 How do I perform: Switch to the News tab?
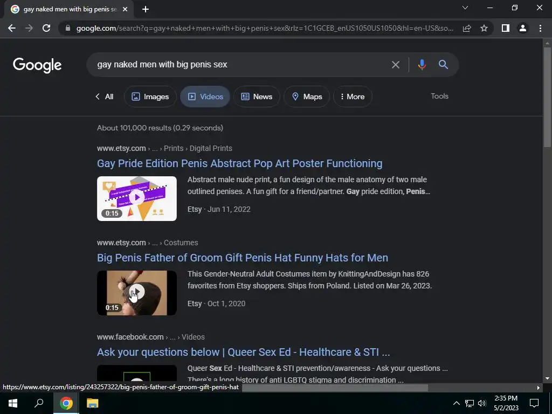257,96
